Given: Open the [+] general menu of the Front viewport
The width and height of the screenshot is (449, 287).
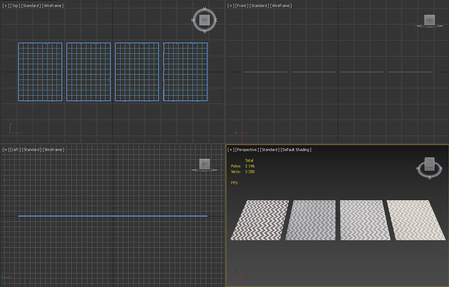Looking at the screenshot, I should pyautogui.click(x=231, y=6).
